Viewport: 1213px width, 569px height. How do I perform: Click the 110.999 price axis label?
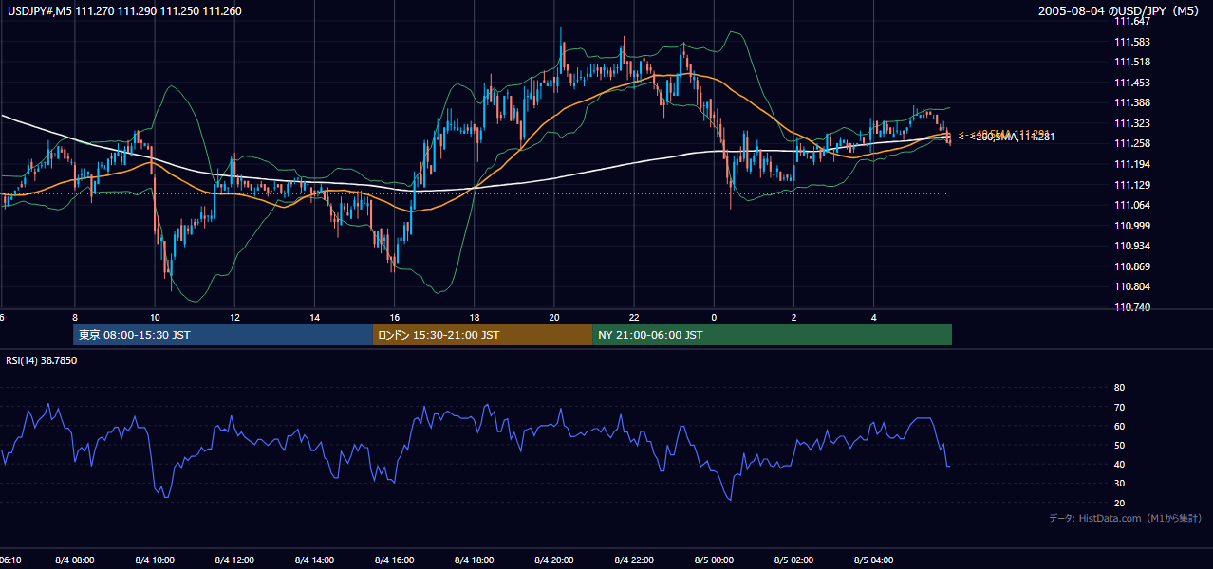click(x=1131, y=226)
